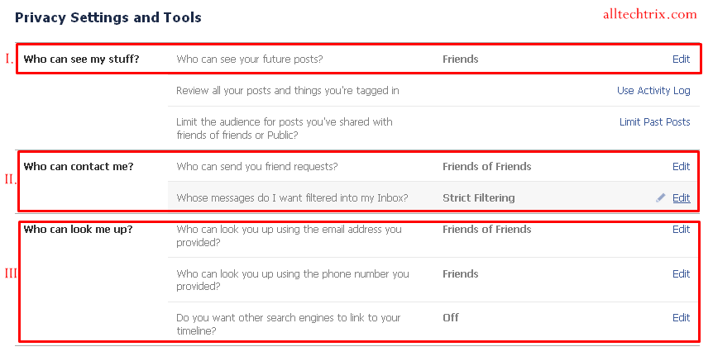Image resolution: width=713 pixels, height=361 pixels.
Task: Select the Strict Filtering value
Action: pos(479,198)
